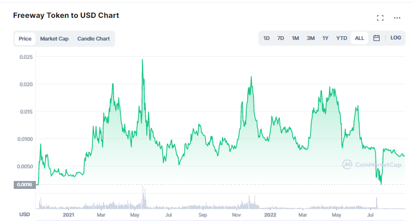The height and width of the screenshot is (221, 413).
Task: Click the 2022 label on time axis
Action: 270,215
